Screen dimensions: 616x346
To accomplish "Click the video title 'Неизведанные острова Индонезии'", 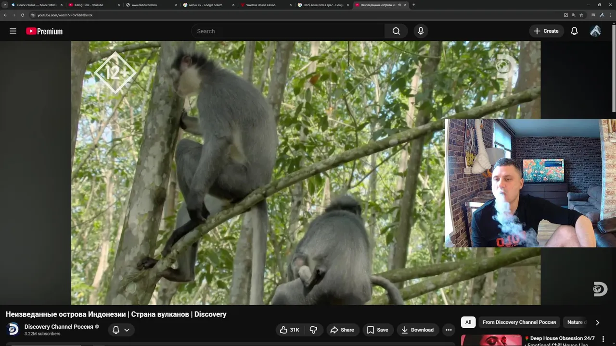I will pyautogui.click(x=66, y=314).
